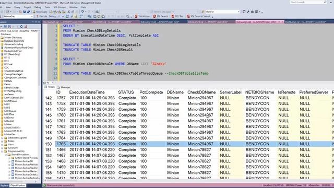Switch to the Object Explorer bottom tab
The width and height of the screenshot is (334, 188).
pos(18,185)
